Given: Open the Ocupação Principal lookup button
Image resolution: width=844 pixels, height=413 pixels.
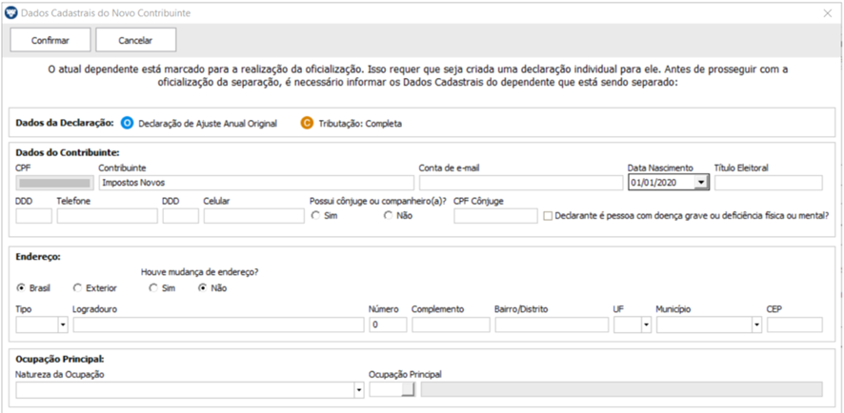Looking at the screenshot, I should coord(409,390).
